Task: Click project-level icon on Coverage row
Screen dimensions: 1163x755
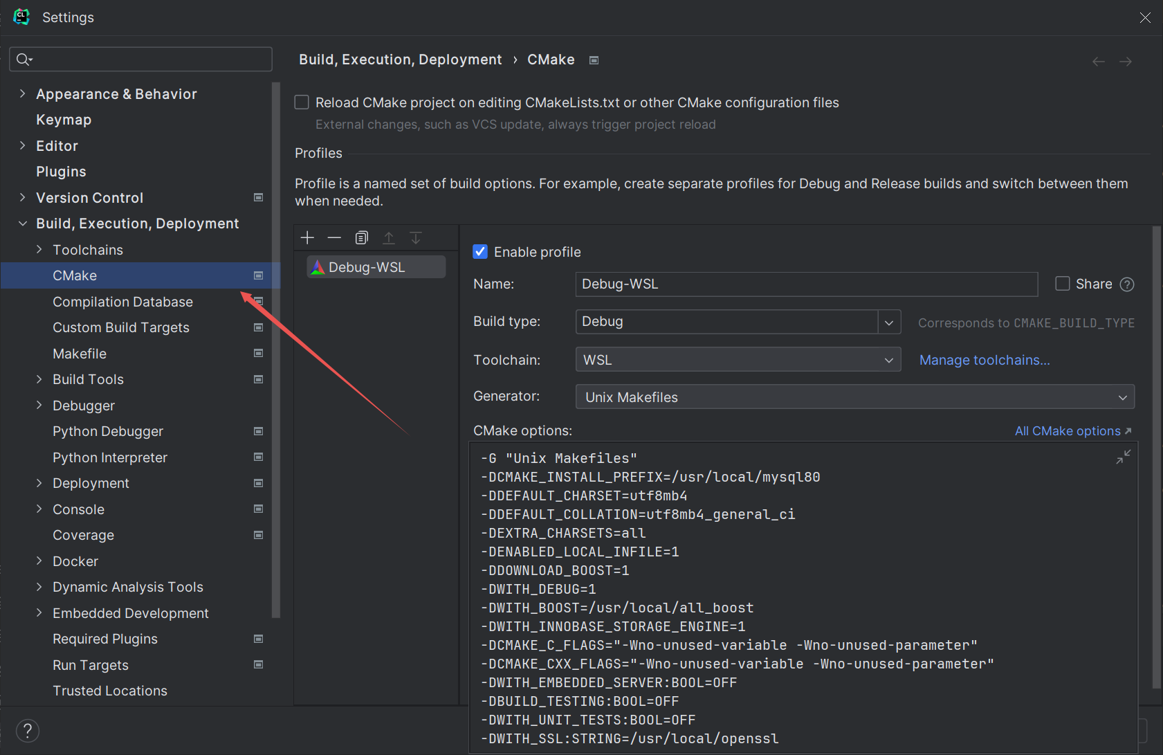Action: (x=259, y=535)
